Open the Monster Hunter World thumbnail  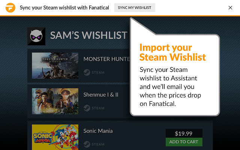[x=55, y=66]
